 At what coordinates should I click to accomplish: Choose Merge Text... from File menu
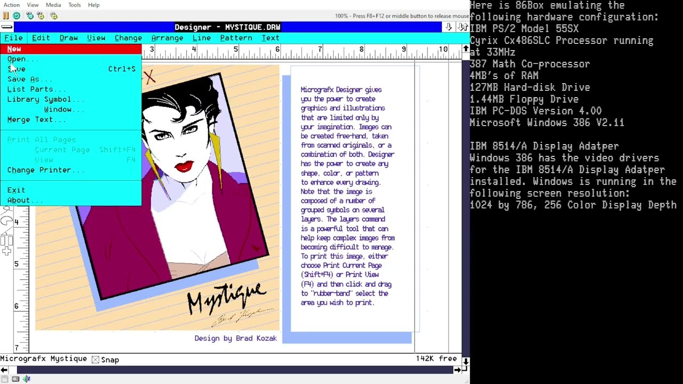click(x=70, y=119)
